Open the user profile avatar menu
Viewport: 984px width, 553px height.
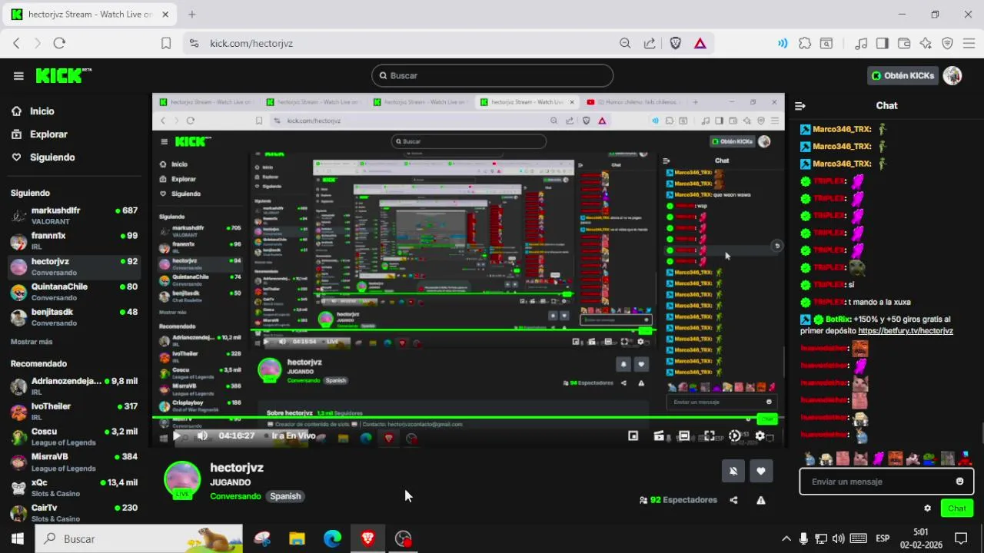[x=952, y=75]
